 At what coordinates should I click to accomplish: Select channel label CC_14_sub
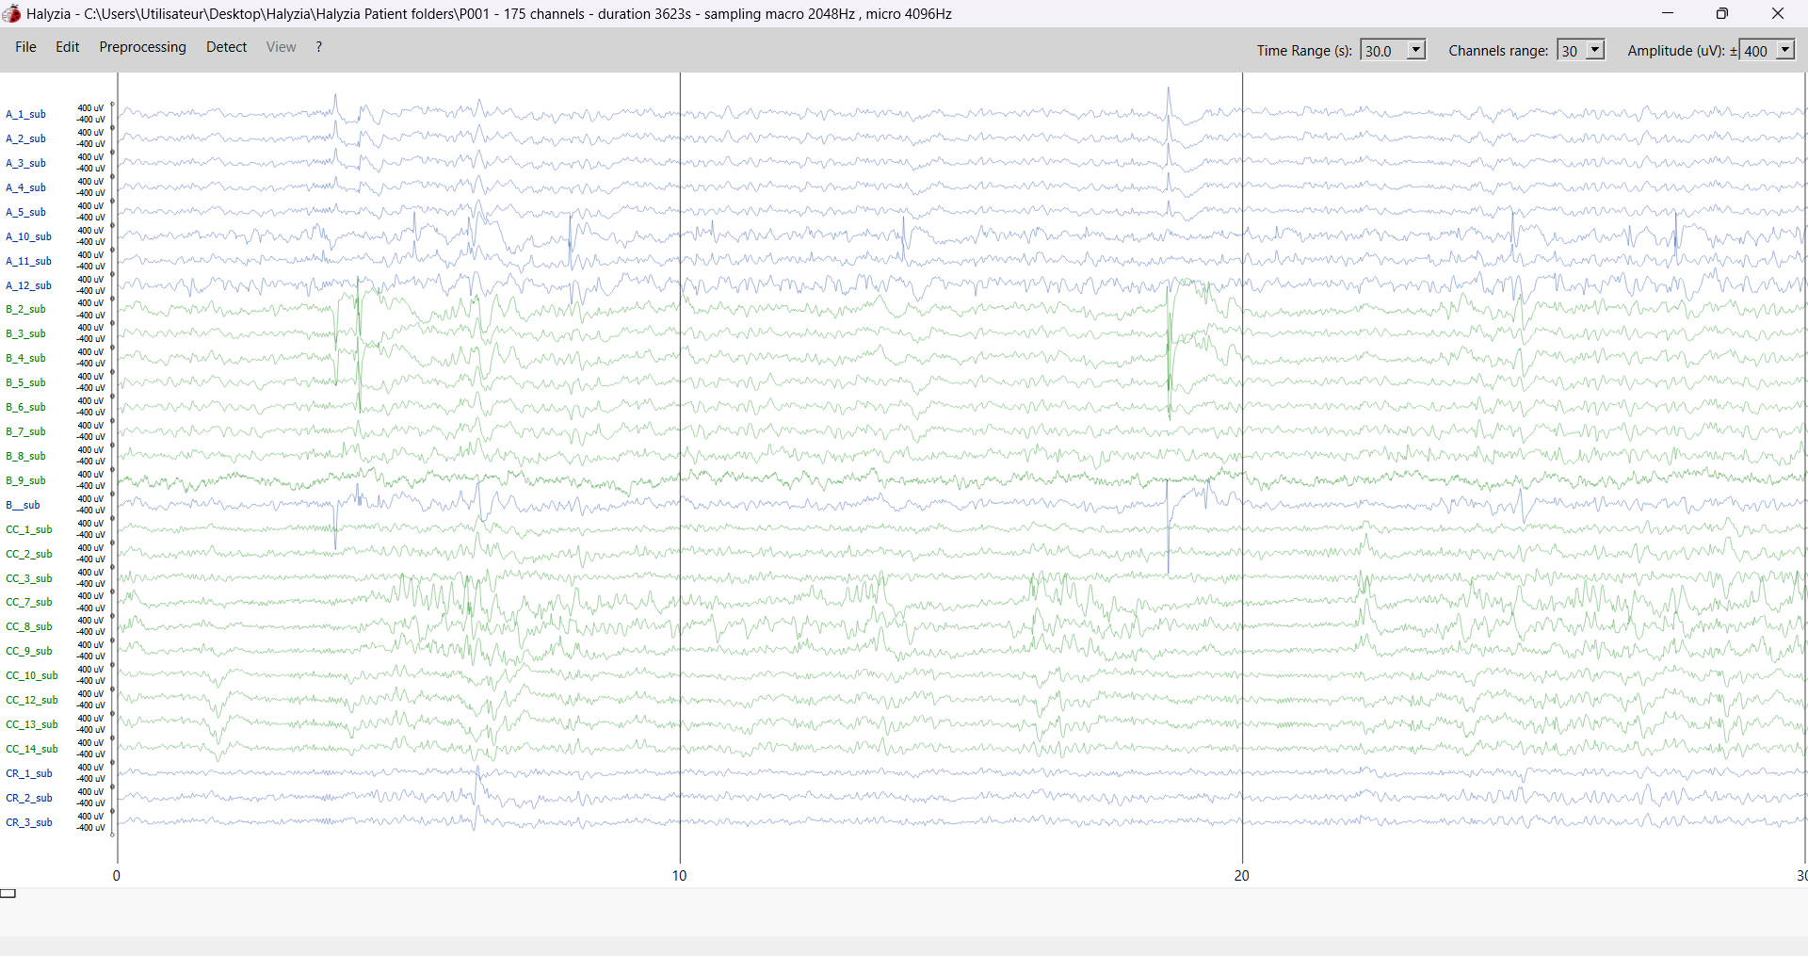click(32, 749)
